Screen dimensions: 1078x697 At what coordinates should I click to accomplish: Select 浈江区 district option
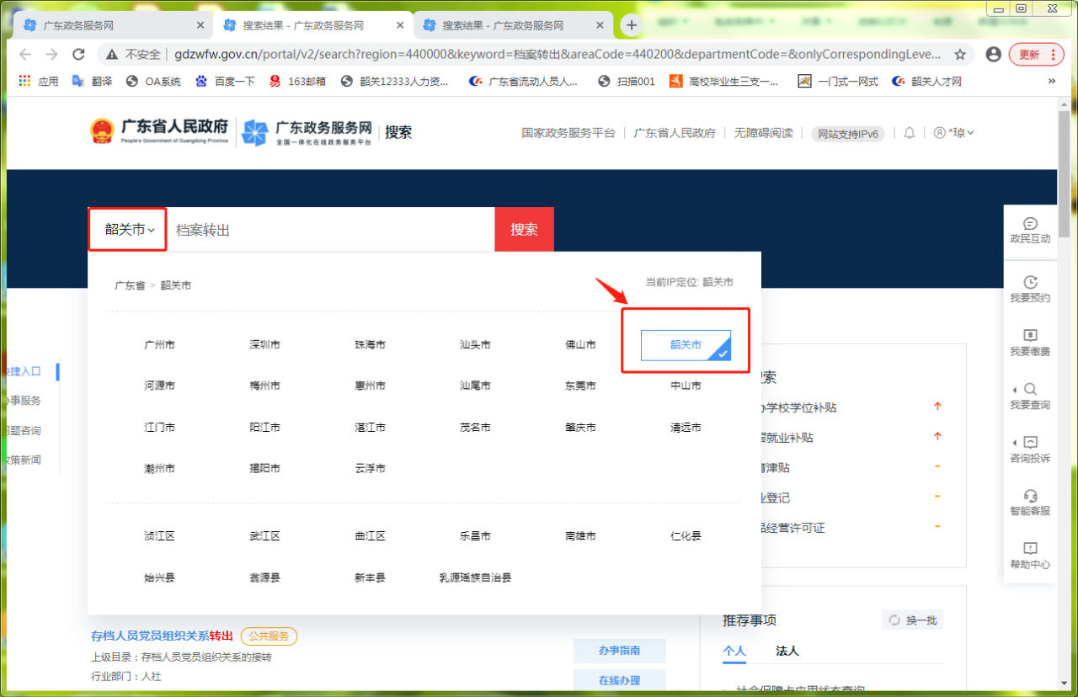[159, 536]
